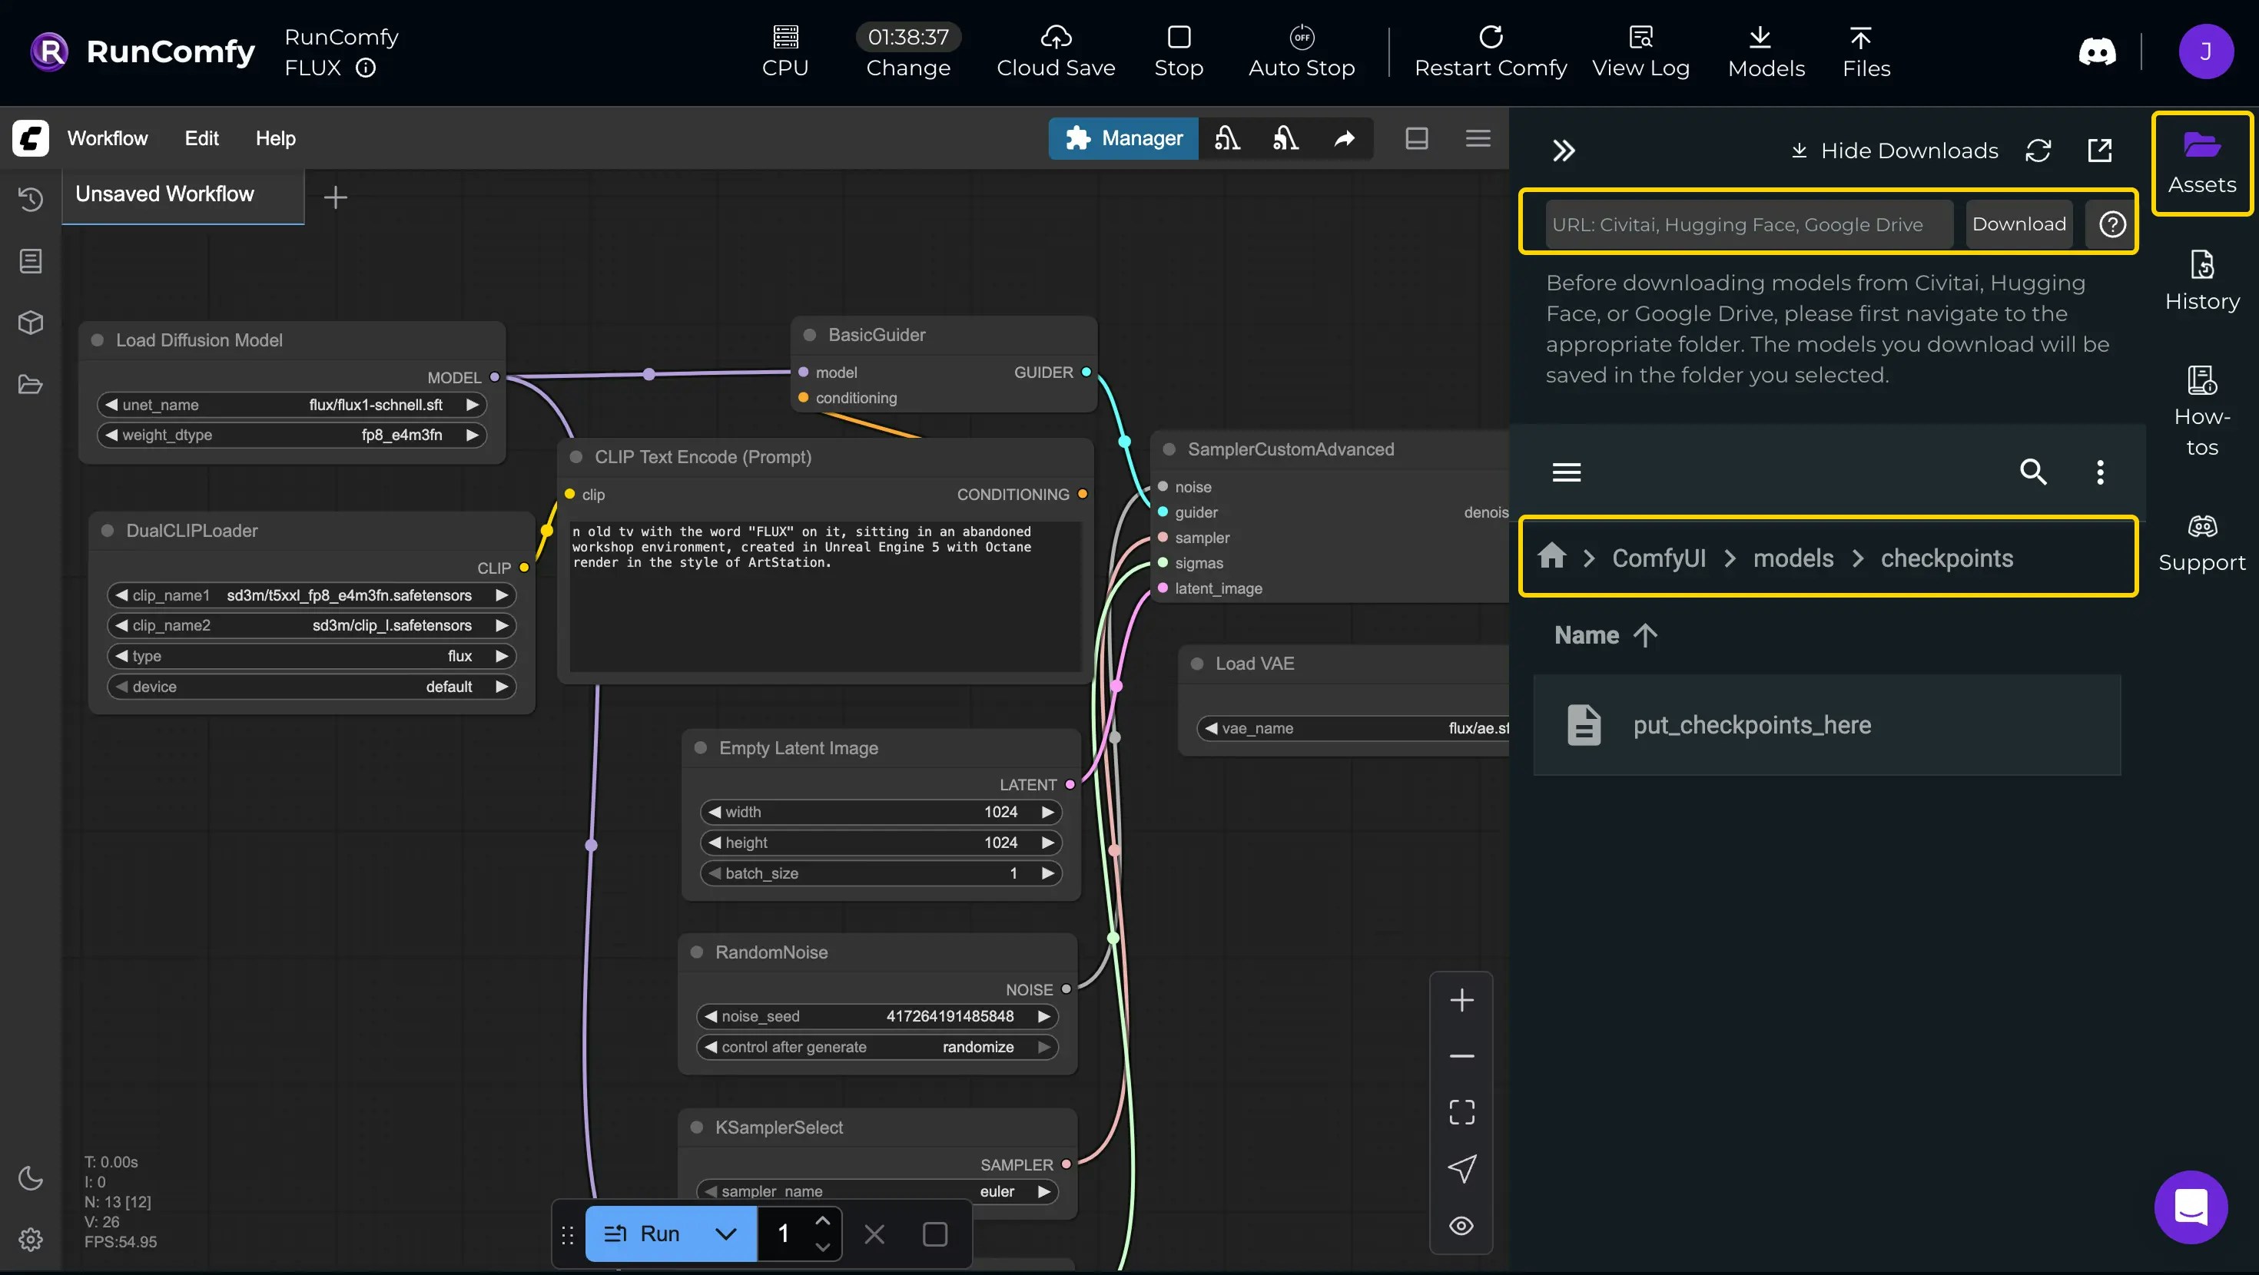Navigate to ComfyUI breadcrumb
Image resolution: width=2259 pixels, height=1275 pixels.
pos(1658,558)
